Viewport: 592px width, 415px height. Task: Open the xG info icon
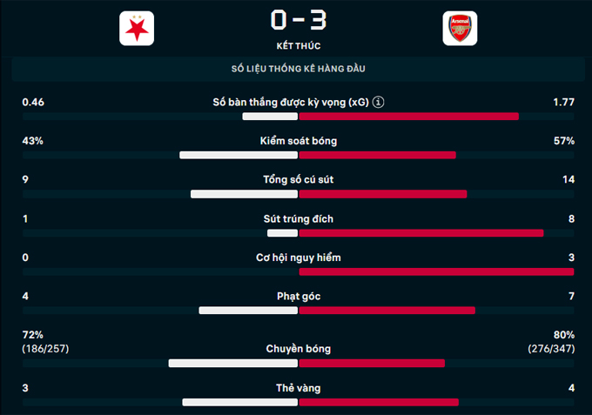[378, 103]
